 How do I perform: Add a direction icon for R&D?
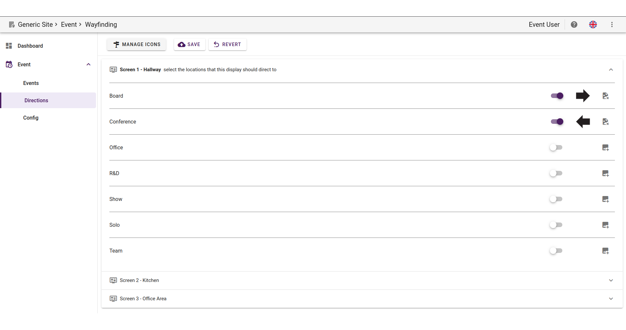[x=605, y=173]
